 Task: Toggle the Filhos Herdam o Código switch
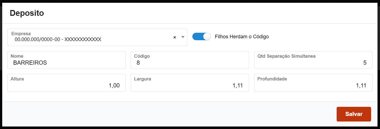[x=202, y=36]
